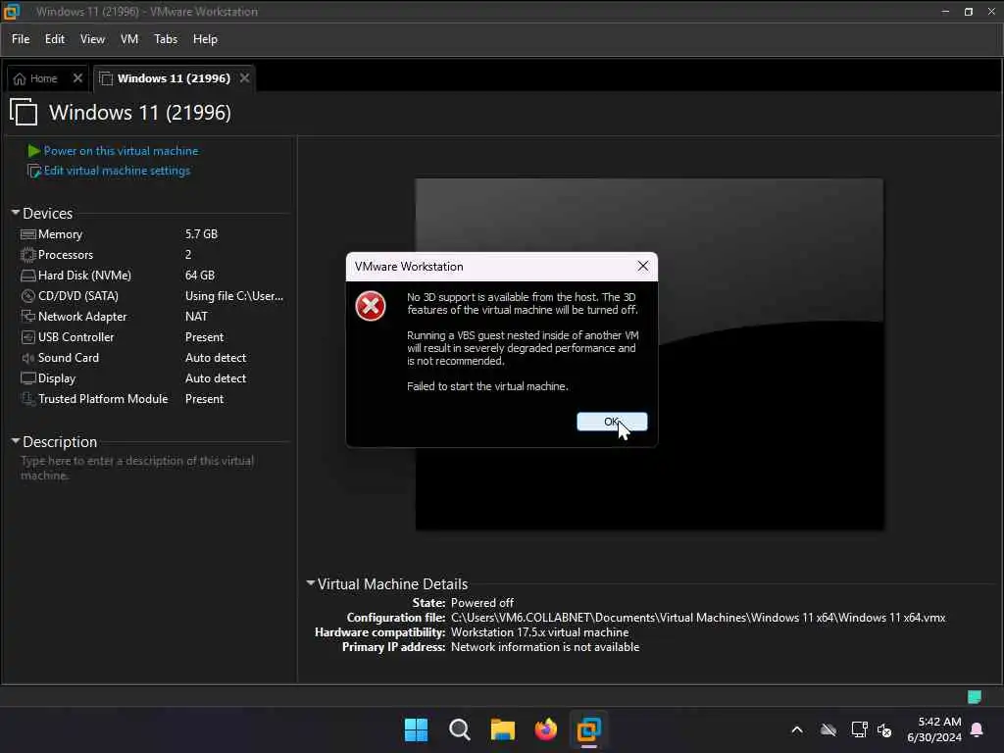Open the clock showing 5:42 AM
Image resolution: width=1004 pixels, height=753 pixels.
[934, 729]
